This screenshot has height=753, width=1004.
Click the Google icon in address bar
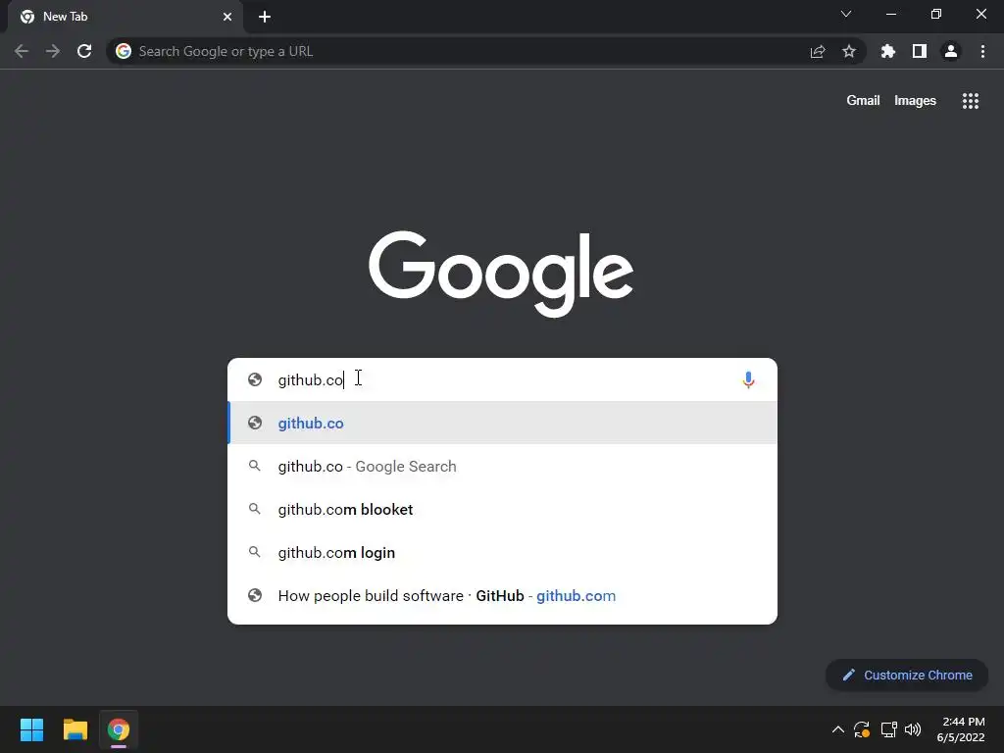pyautogui.click(x=124, y=51)
